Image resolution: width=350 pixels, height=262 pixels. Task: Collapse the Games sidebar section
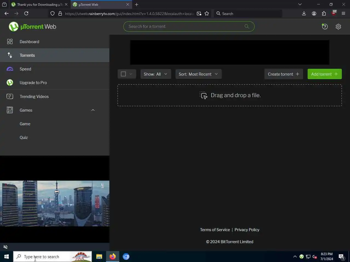tap(93, 110)
